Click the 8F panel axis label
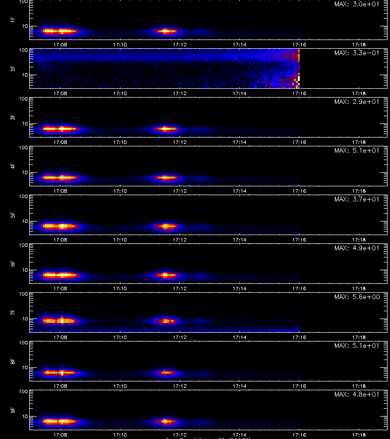 13,361
